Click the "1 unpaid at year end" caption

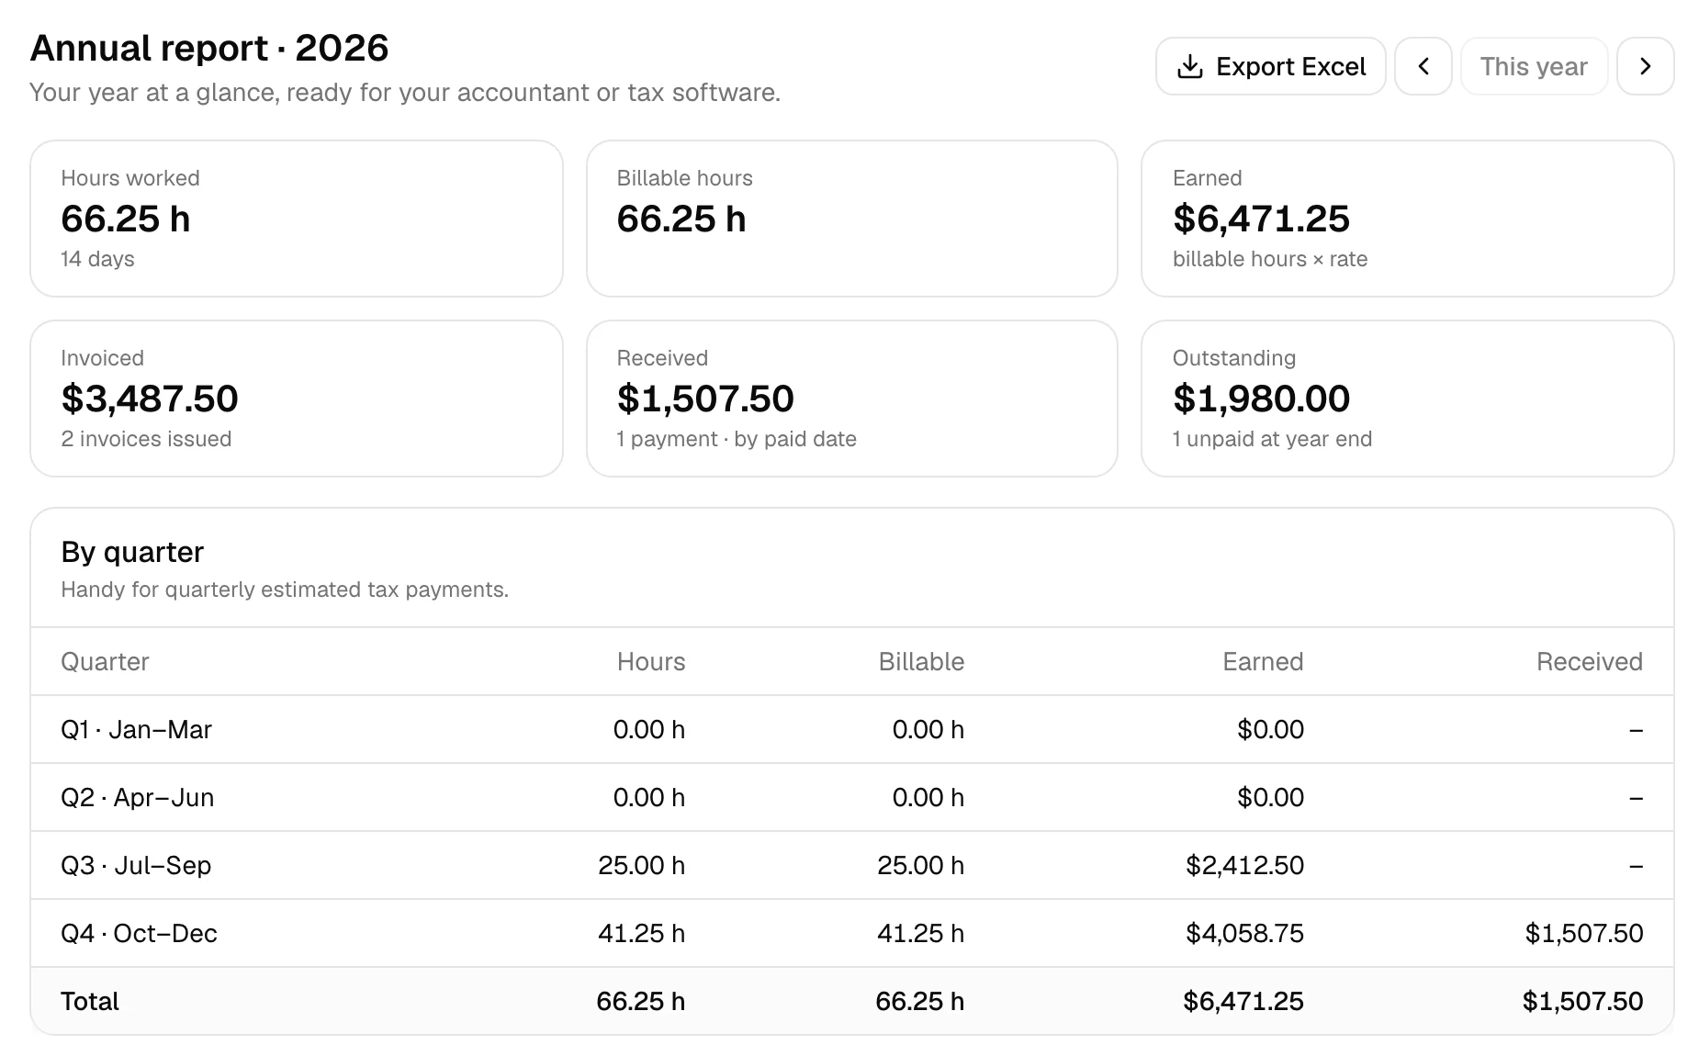1272,439
